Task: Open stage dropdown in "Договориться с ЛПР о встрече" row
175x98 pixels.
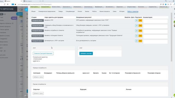Action: pos(37,41)
